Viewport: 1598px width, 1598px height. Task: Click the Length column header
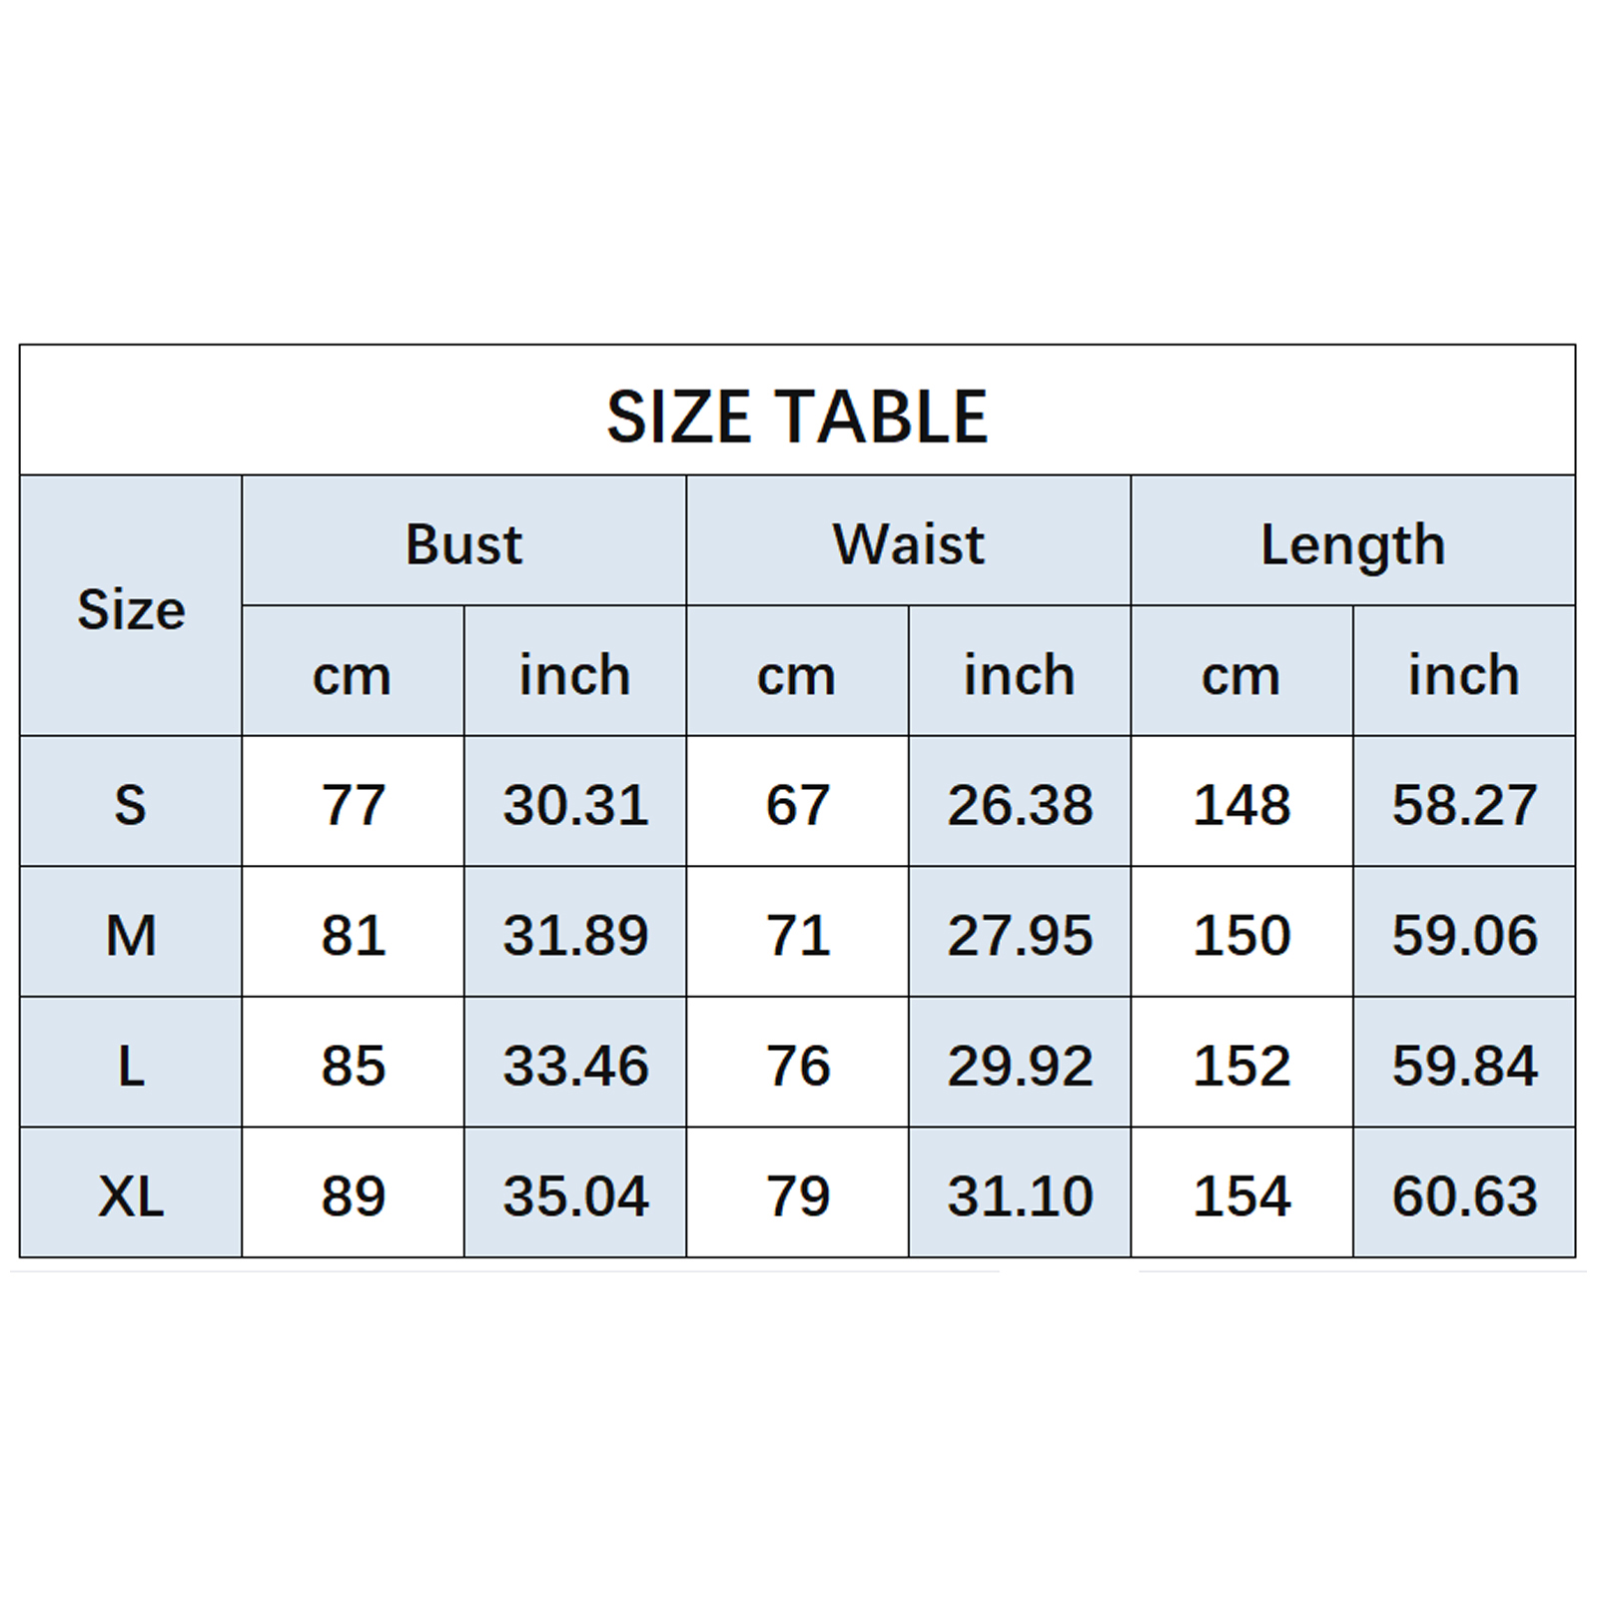pyautogui.click(x=1352, y=544)
